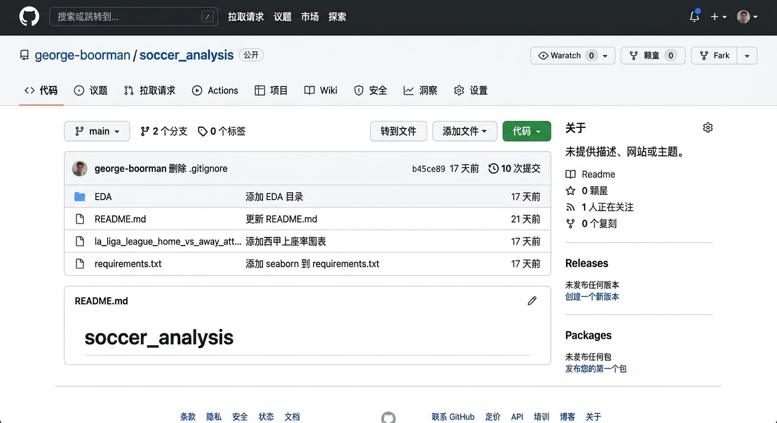Open the Actions tab
This screenshot has width=777, height=423.
(215, 90)
